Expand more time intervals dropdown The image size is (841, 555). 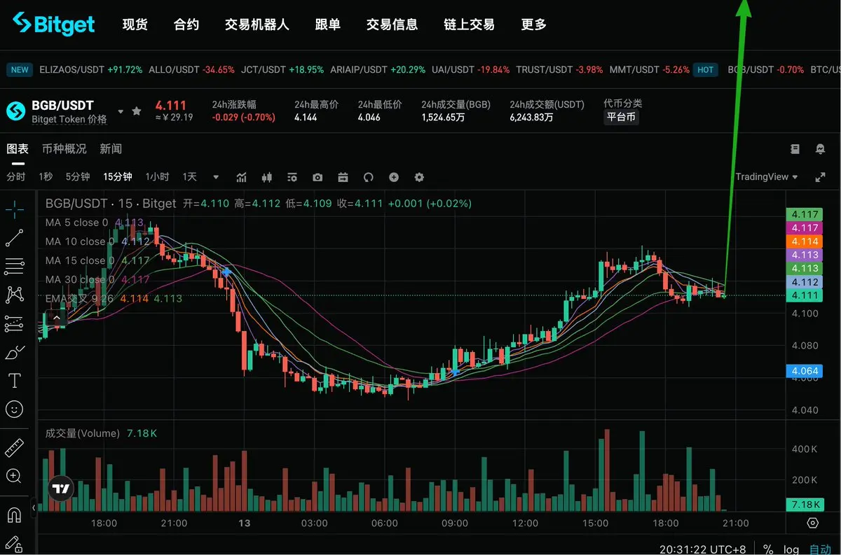[216, 177]
